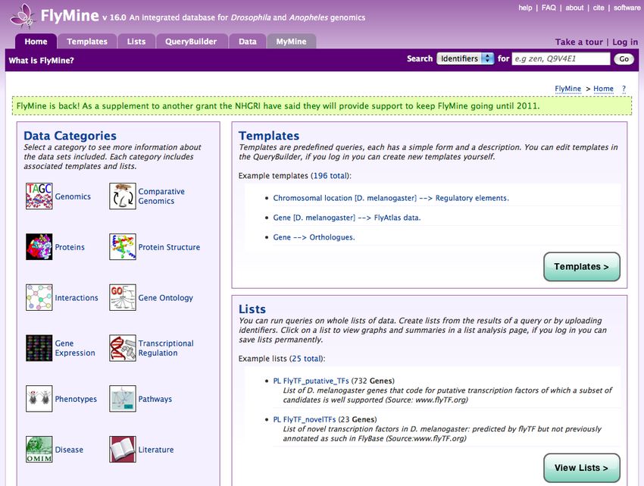Open the QueryBuilder tab
The height and width of the screenshot is (486, 644).
click(x=191, y=41)
